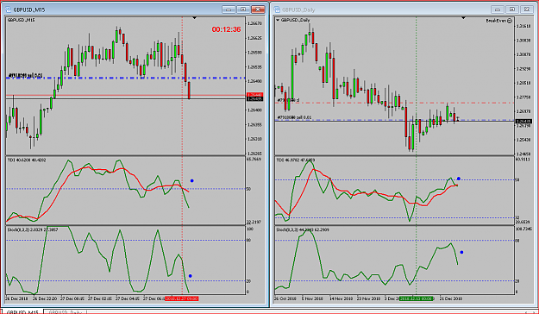Image resolution: width=539 pixels, height=314 pixels.
Task: Click the TDI indicator label in M15 window
Action: [27, 160]
